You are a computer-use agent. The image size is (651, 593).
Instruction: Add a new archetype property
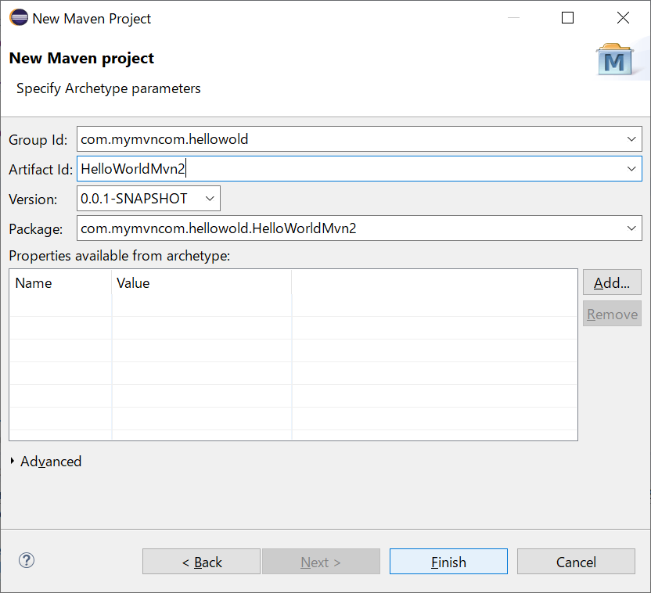(x=612, y=282)
